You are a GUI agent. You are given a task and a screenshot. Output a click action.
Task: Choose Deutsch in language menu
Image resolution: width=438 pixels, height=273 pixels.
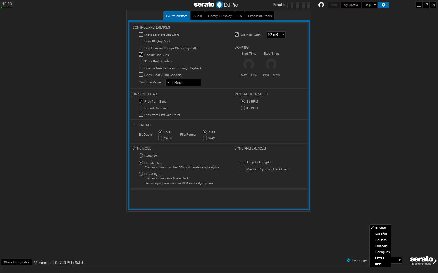380,240
